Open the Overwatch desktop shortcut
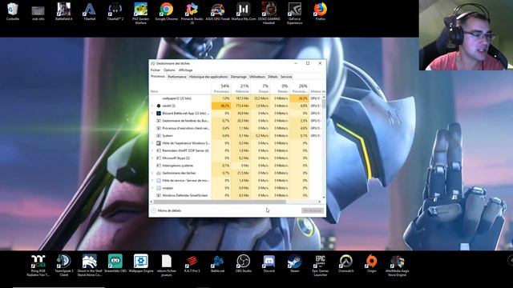 pyautogui.click(x=345, y=264)
